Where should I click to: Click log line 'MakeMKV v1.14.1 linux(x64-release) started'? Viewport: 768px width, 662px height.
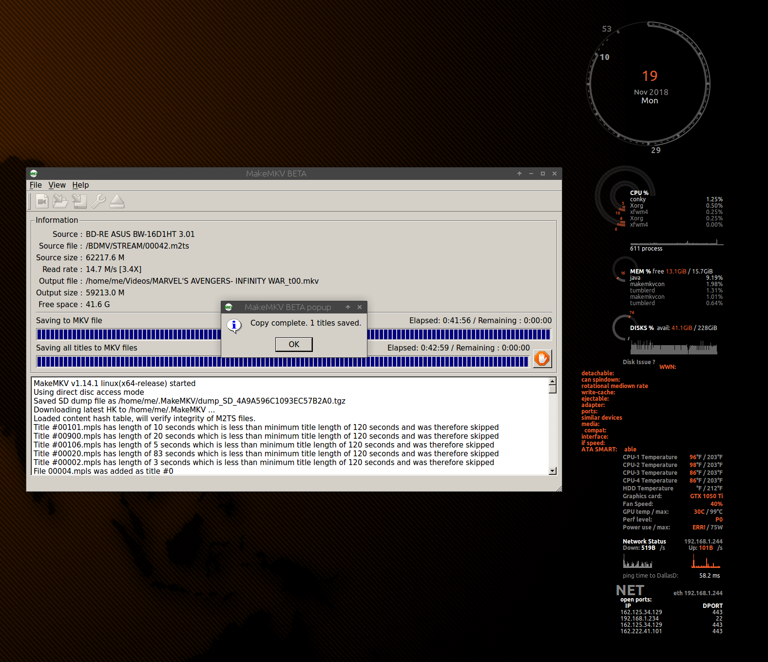115,384
